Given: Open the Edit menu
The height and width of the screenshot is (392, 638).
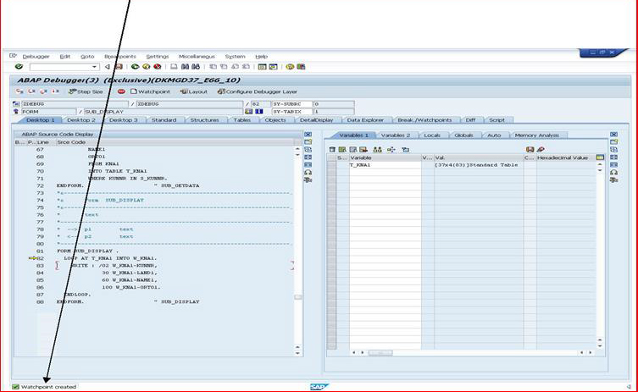Looking at the screenshot, I should pos(65,57).
